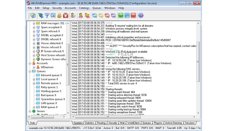Select the Retry queue: 1 tree item
Screen dimensions: 227x131
pyautogui.click(x=49, y=87)
